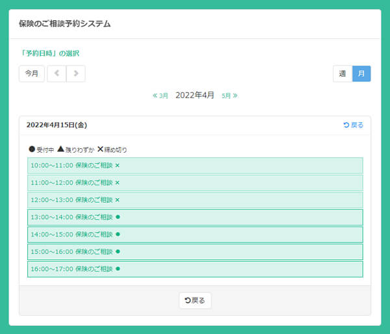
Task: Click the available circle icon on 13:00 slot
Action: (118, 217)
